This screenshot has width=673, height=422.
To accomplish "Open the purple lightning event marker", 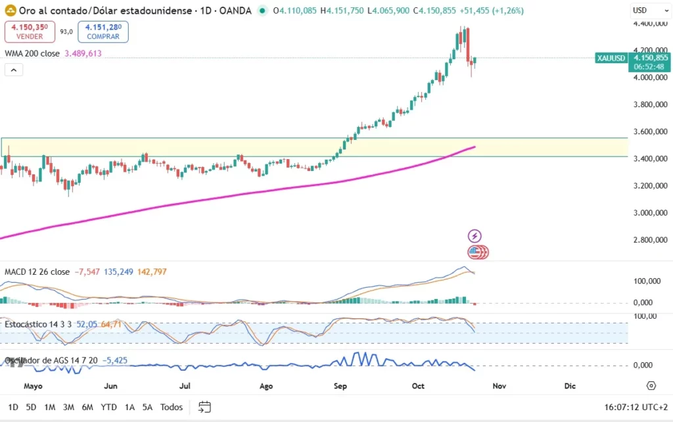I will pos(475,235).
